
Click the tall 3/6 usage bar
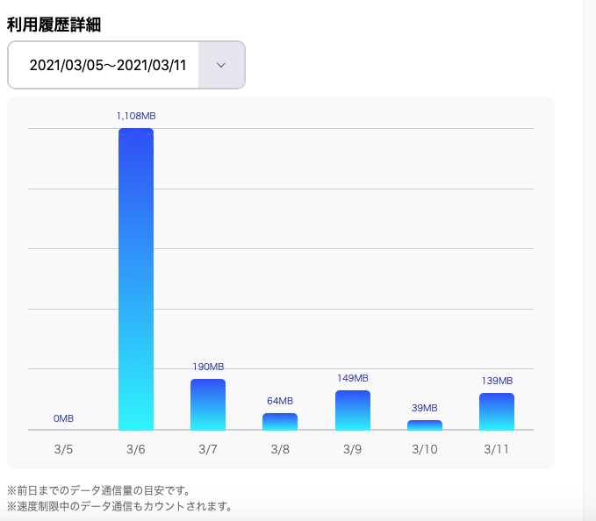pyautogui.click(x=136, y=279)
